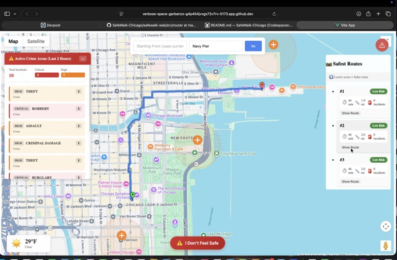Click the Columbia Yacht Club map marker
The height and width of the screenshot is (260, 397).
coord(216,153)
